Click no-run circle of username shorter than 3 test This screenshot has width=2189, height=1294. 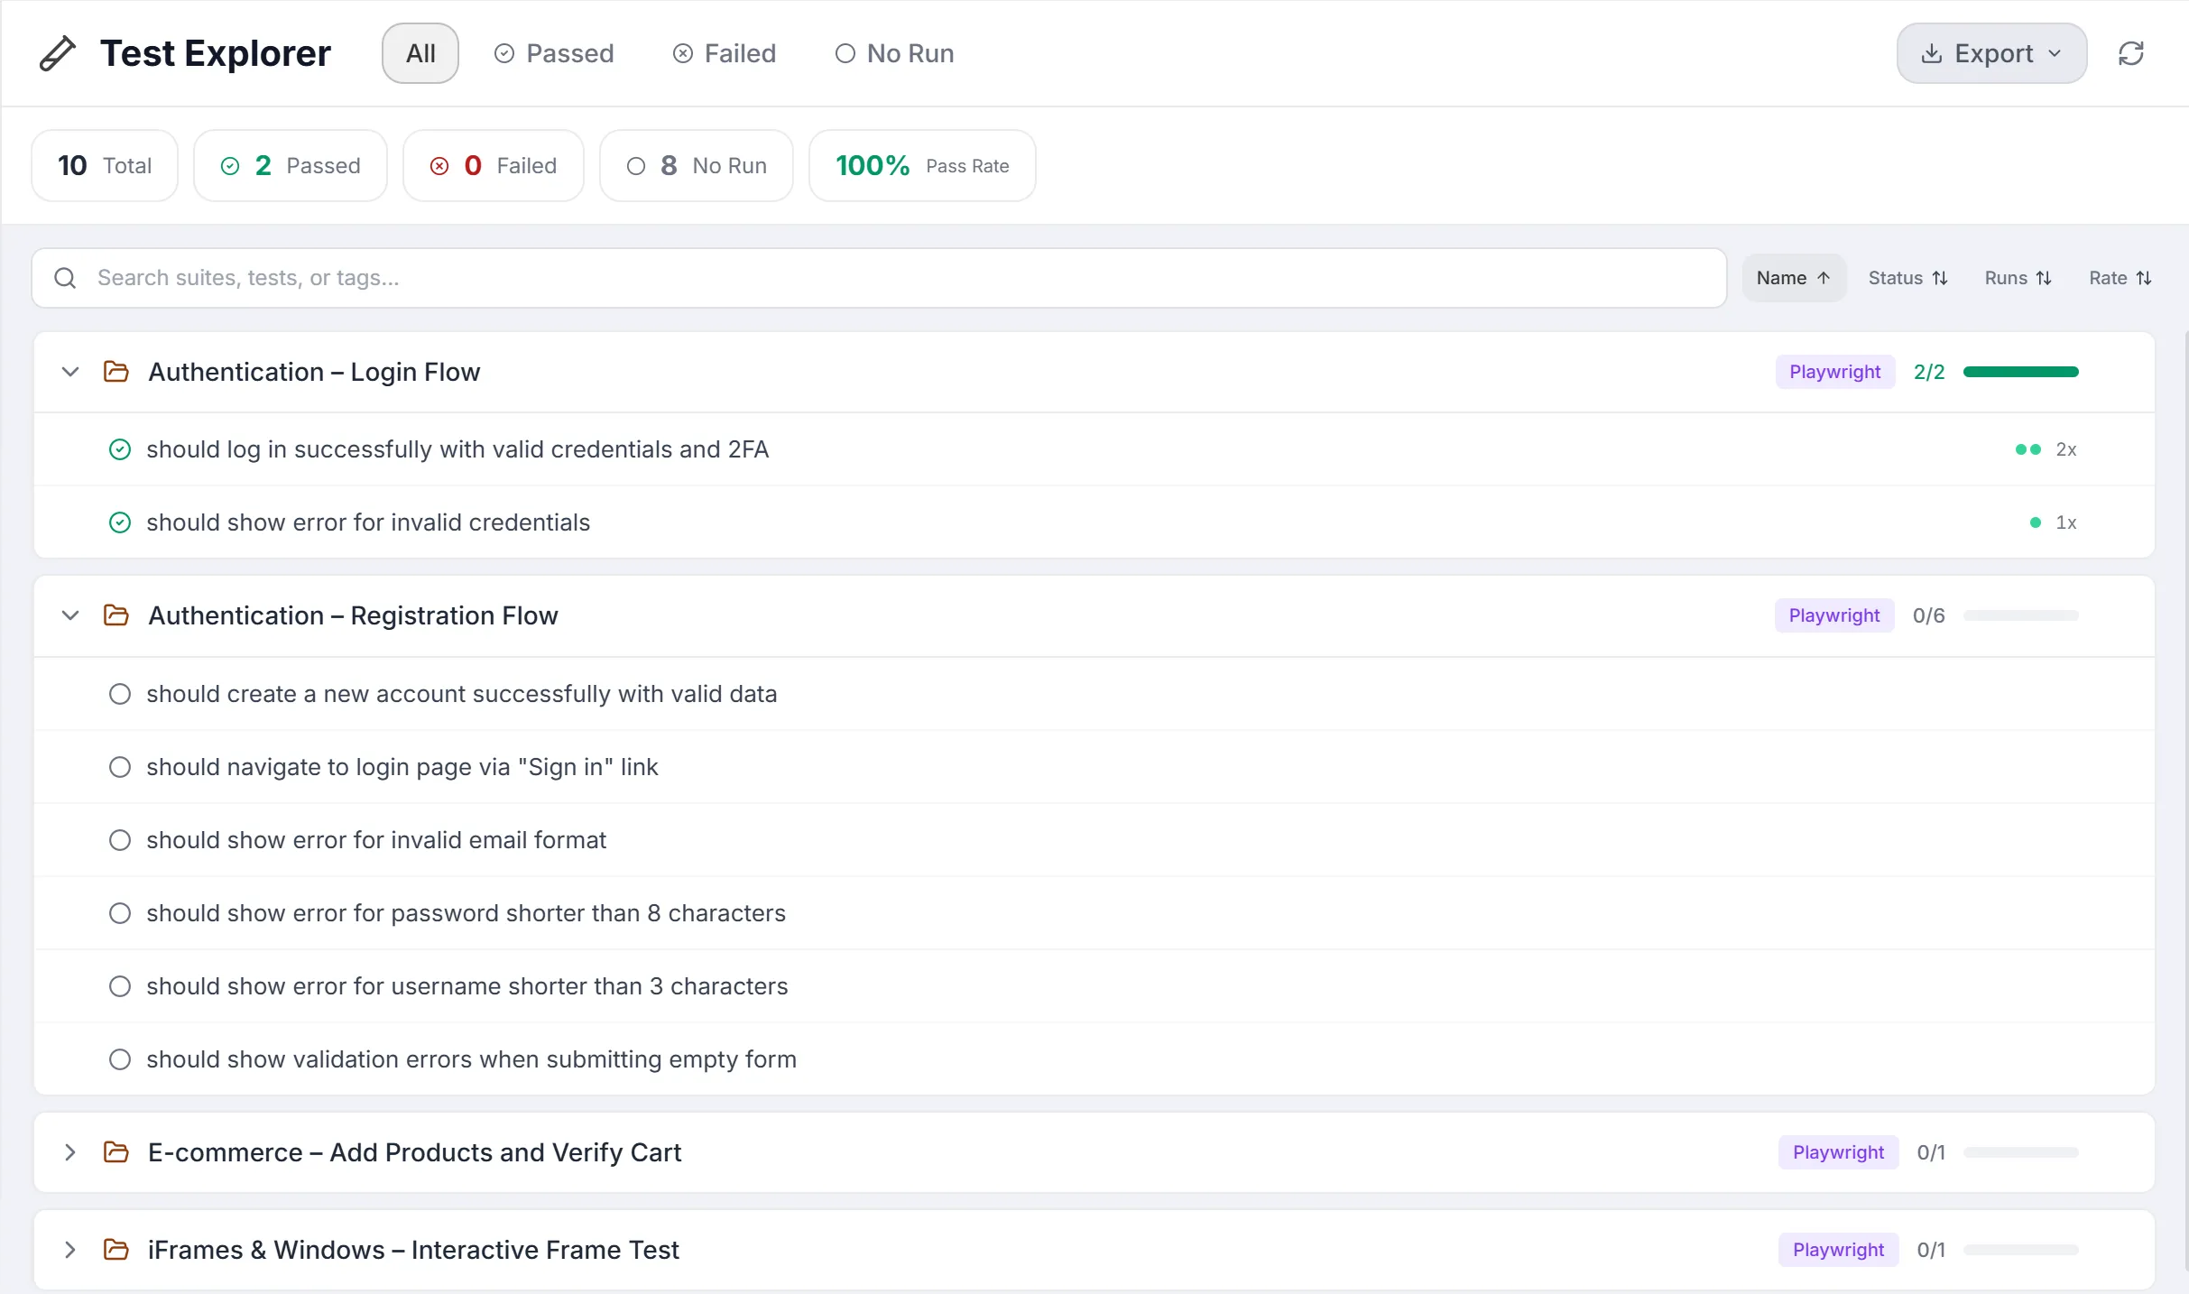coord(120,986)
